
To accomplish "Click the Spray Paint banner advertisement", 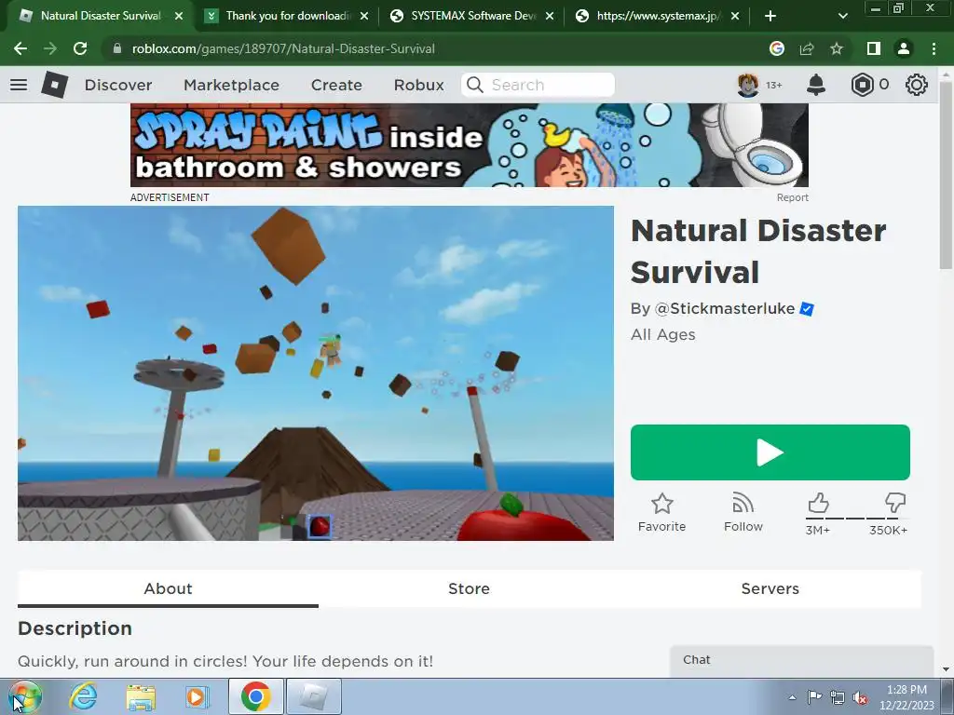I will [x=470, y=145].
